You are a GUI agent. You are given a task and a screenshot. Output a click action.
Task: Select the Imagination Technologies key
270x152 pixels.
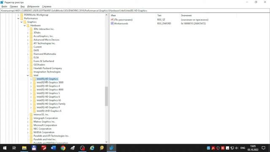(x=47, y=72)
